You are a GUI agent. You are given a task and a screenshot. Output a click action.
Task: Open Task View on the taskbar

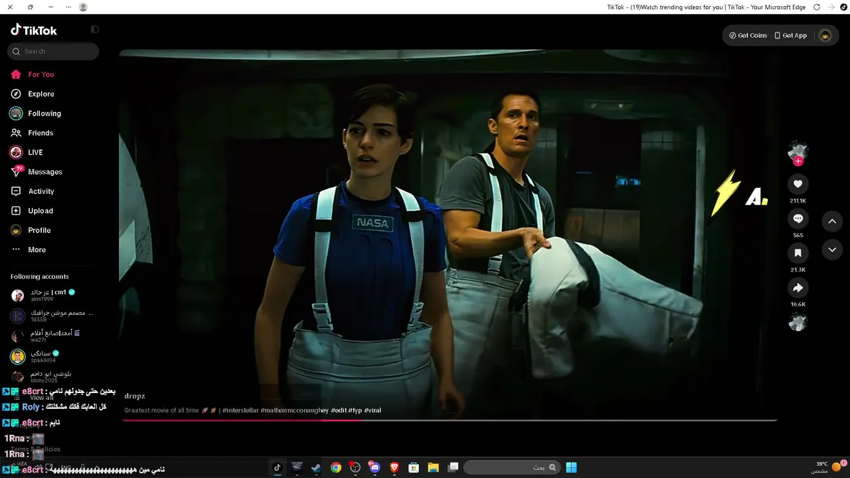pyautogui.click(x=453, y=467)
